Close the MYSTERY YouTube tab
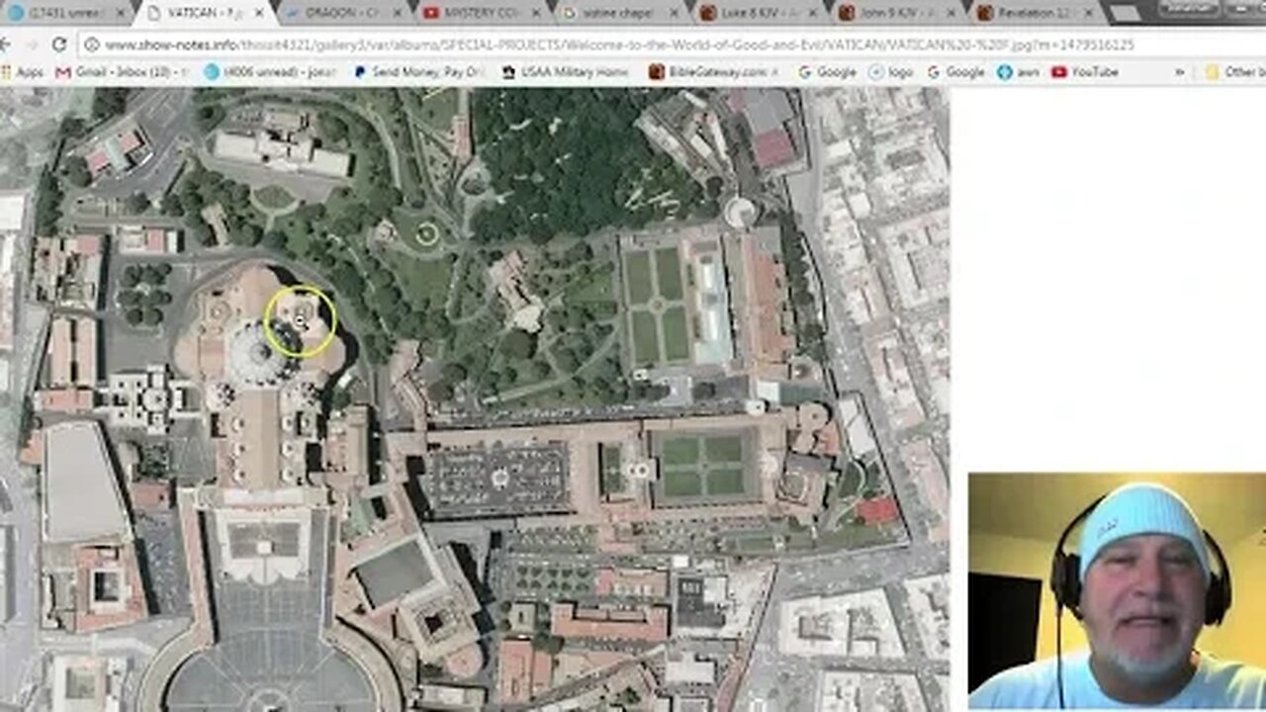Image resolution: width=1266 pixels, height=712 pixels. 537,13
